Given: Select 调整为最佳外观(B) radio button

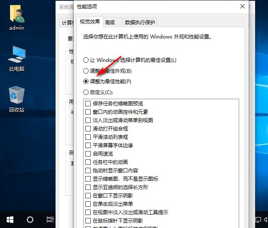Looking at the screenshot, I should pos(86,71).
